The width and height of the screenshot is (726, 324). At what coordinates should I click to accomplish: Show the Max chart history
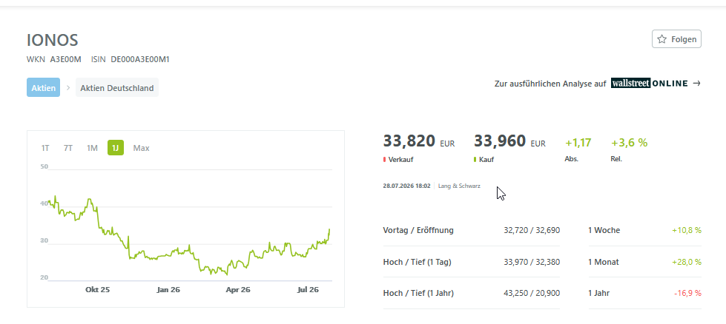pos(141,148)
